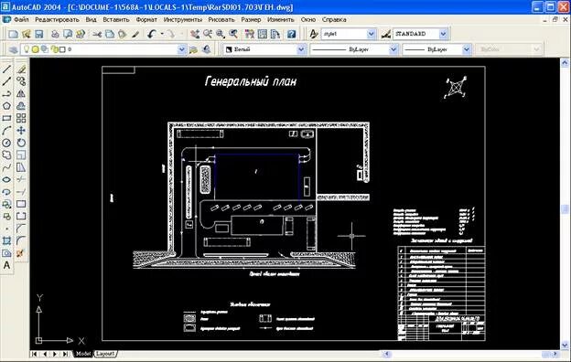
Task: Click the Dimension Style manager icon
Action: pos(385,34)
